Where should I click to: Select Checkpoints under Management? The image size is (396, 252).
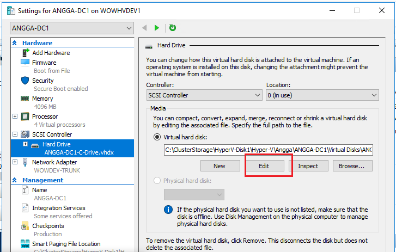pos(48,226)
